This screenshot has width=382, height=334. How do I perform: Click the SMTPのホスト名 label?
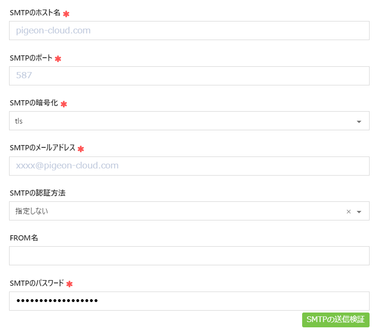[x=35, y=12]
